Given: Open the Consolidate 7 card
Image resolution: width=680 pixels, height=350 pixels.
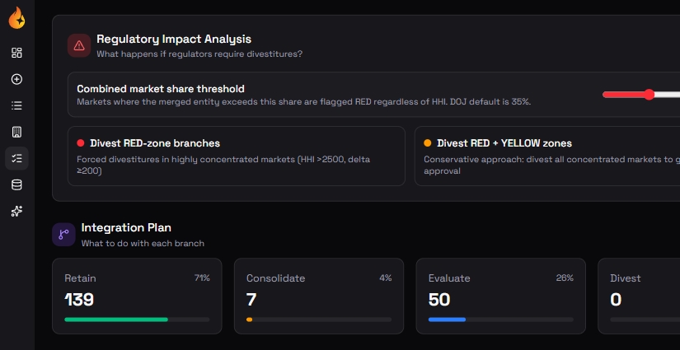Looking at the screenshot, I should click(319, 296).
